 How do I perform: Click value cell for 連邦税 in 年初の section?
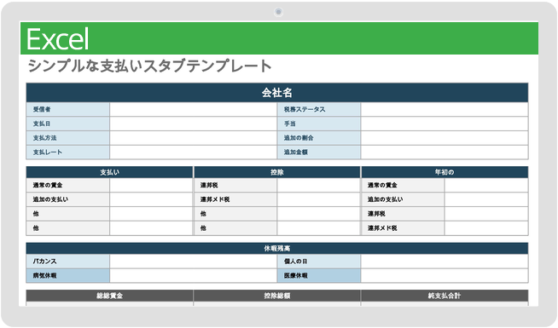[486, 214]
